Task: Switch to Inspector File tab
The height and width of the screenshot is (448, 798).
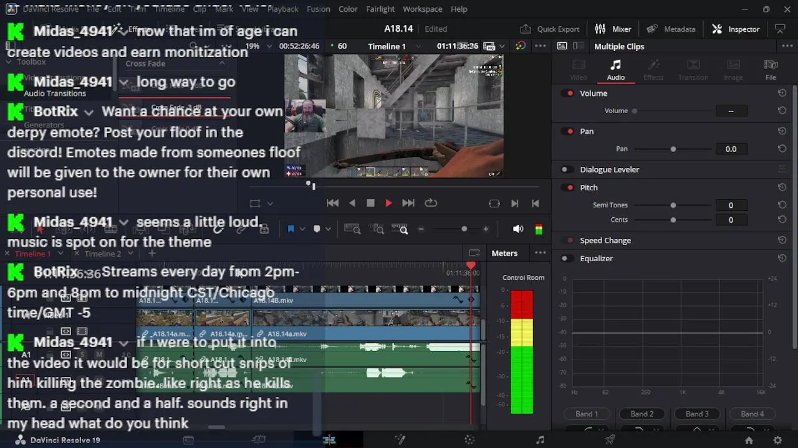Action: [771, 70]
